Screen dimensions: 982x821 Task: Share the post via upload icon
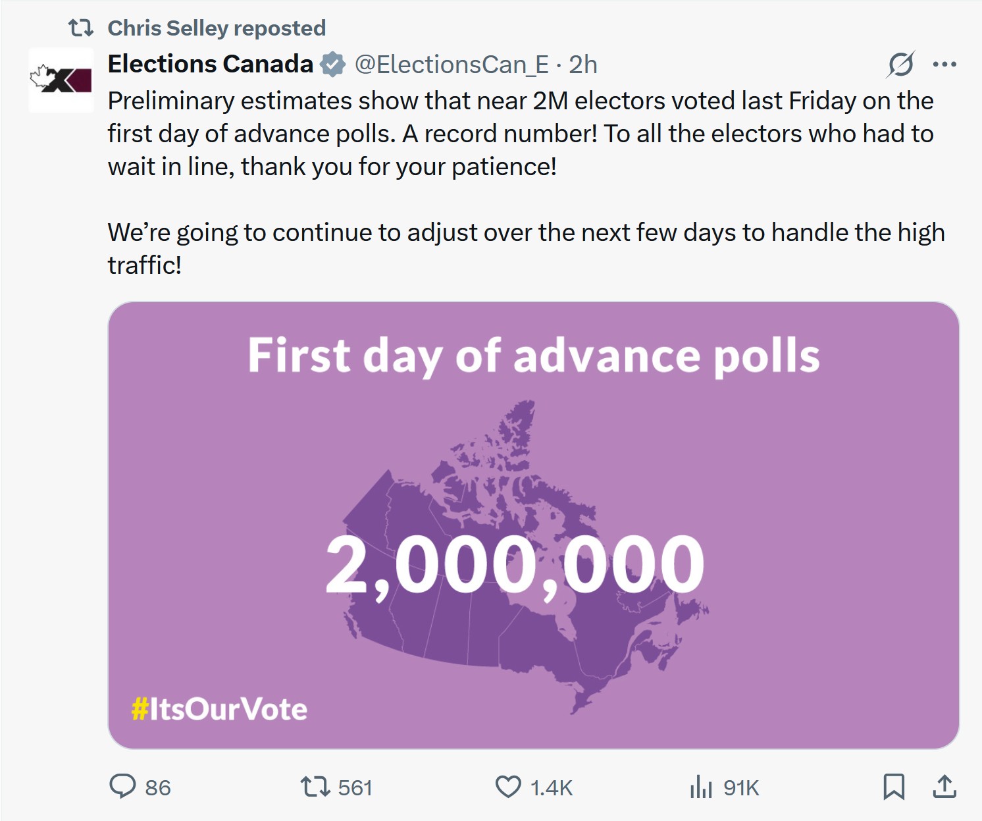pos(944,787)
